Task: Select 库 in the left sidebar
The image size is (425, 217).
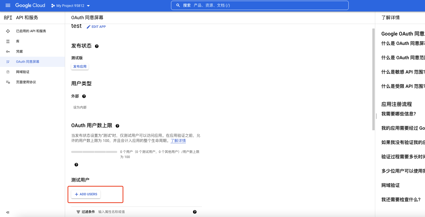Action: coord(18,41)
